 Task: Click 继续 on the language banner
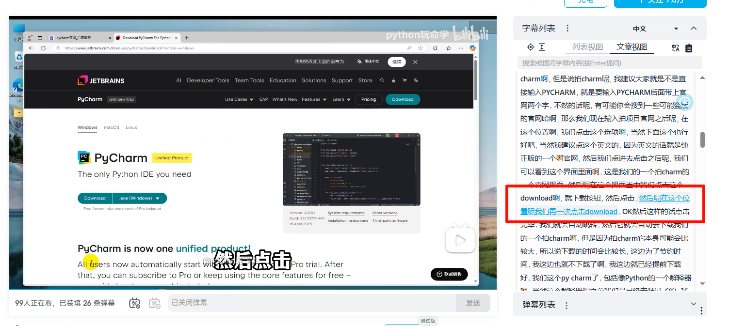pos(397,62)
